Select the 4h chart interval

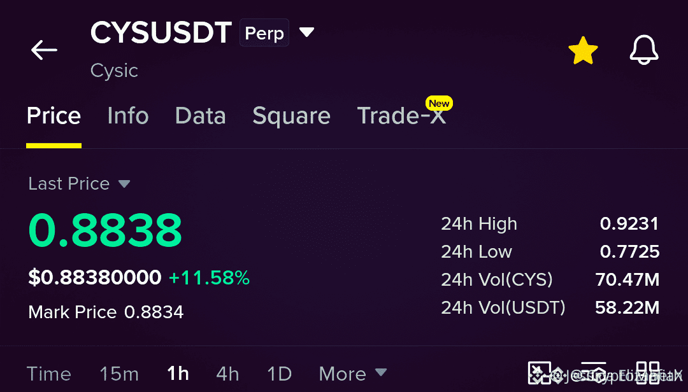click(x=227, y=374)
